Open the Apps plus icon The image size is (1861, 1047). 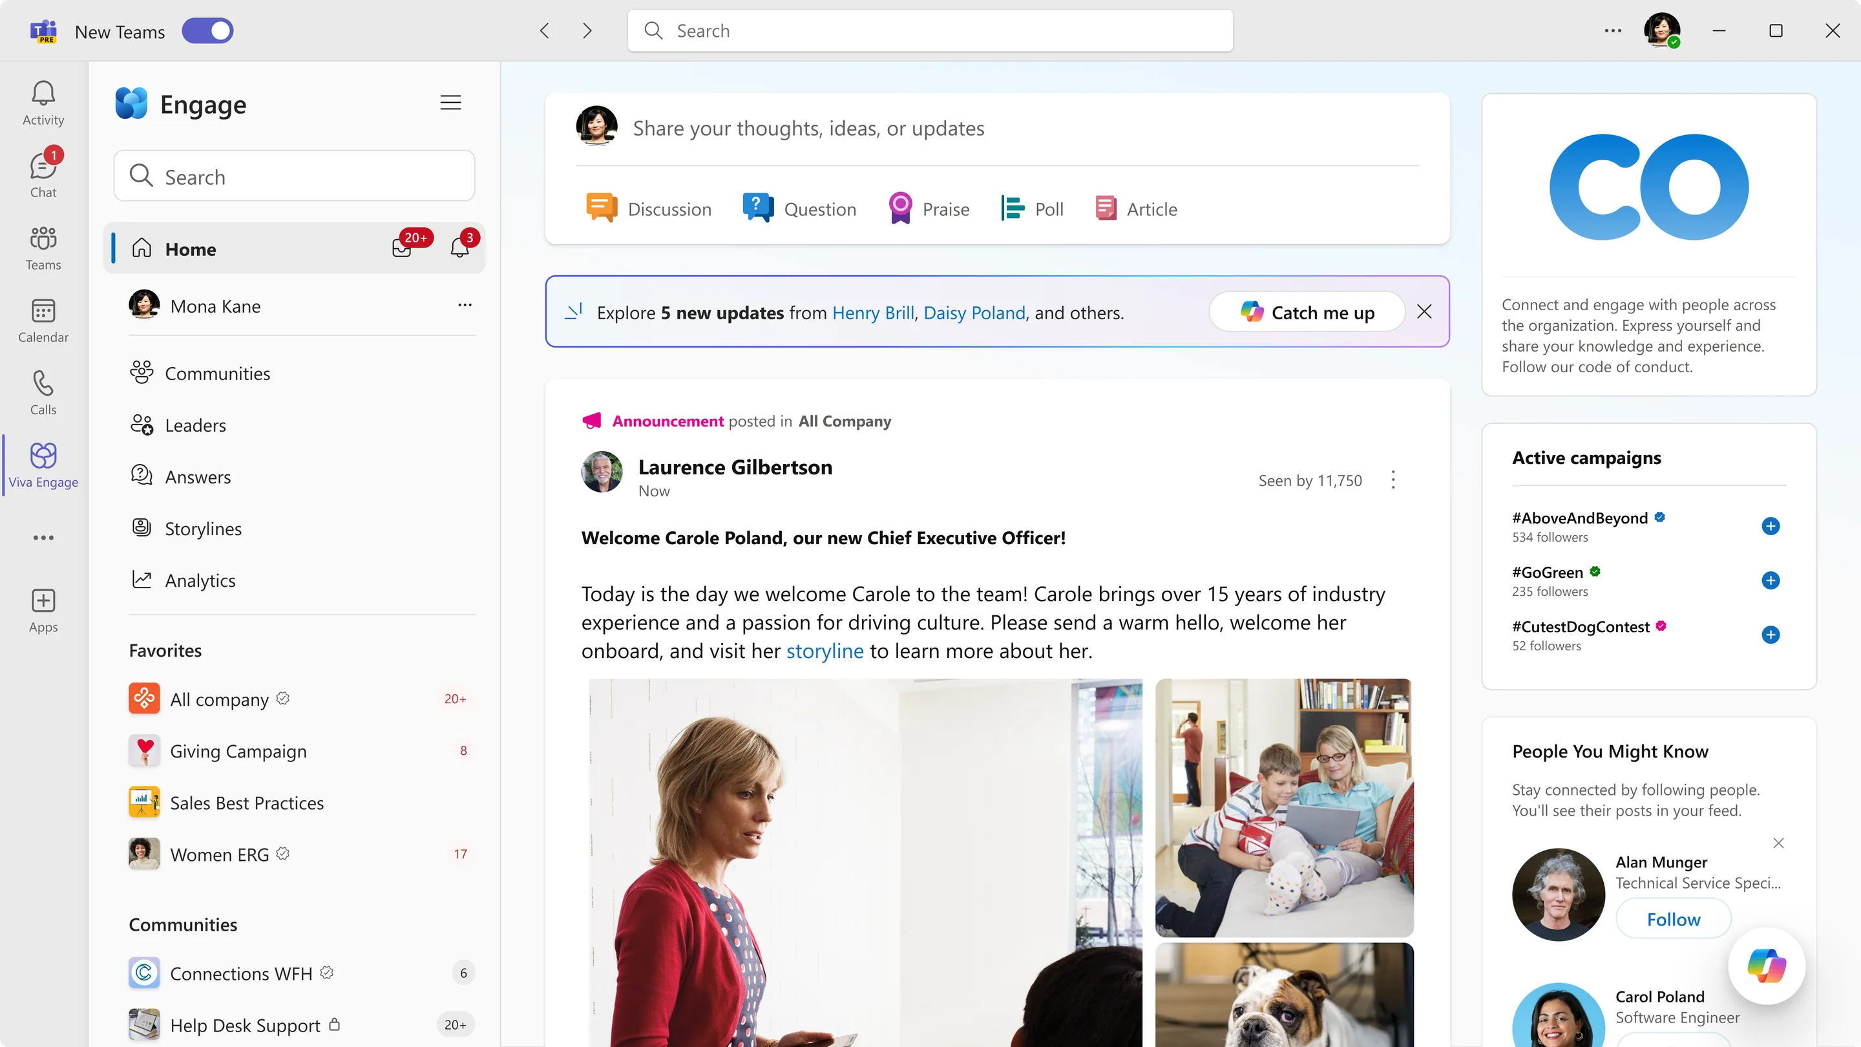click(43, 610)
